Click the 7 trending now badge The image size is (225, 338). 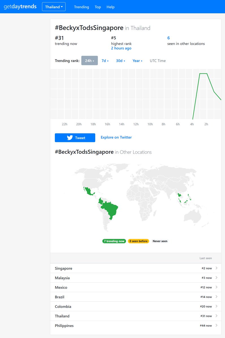pos(114,241)
